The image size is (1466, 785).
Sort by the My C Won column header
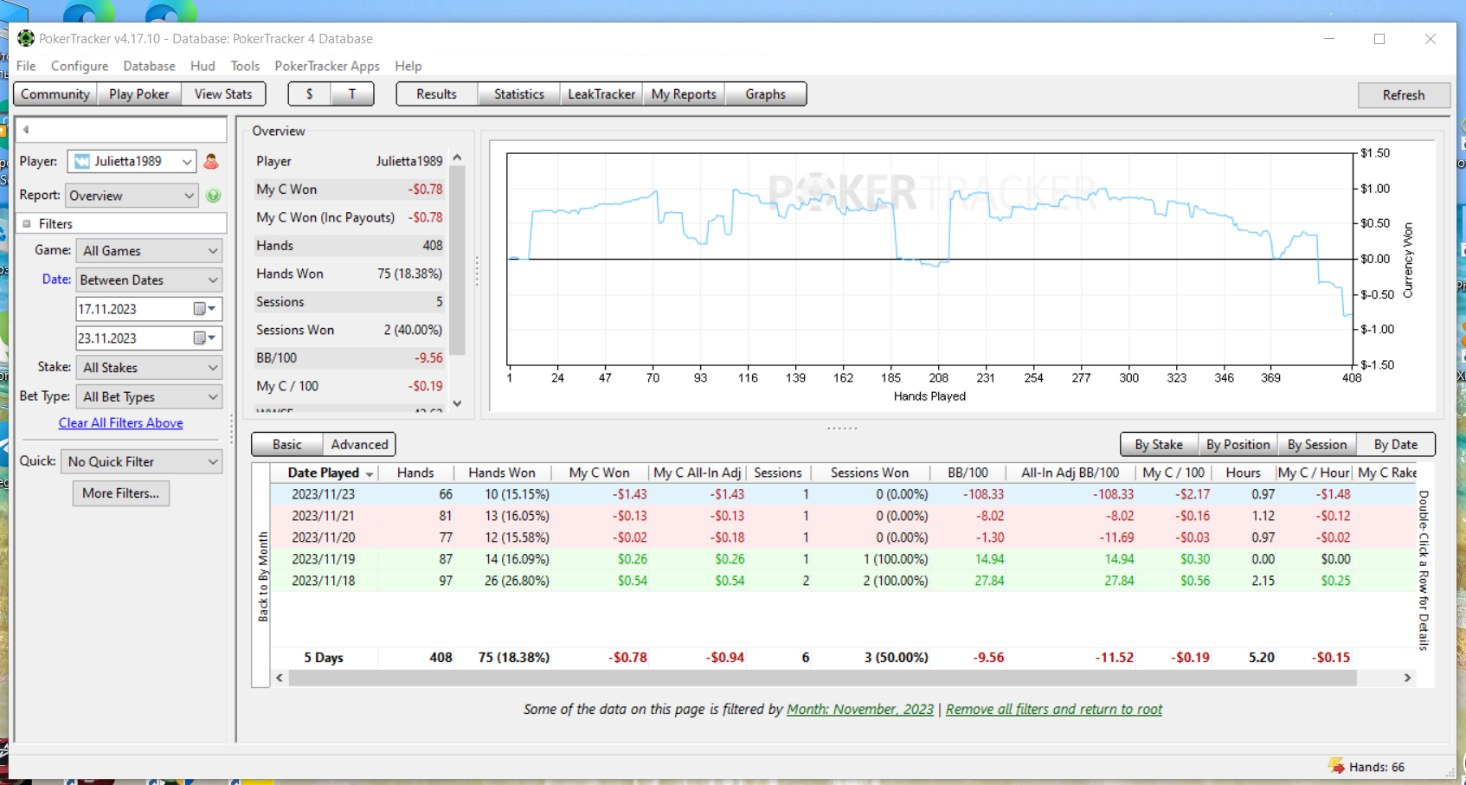tap(599, 473)
